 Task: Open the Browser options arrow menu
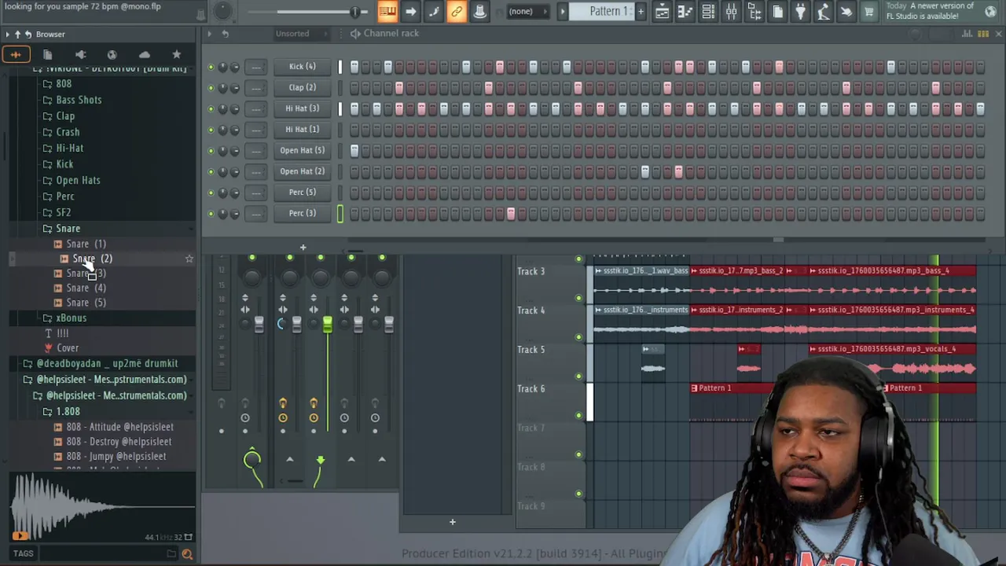point(7,35)
